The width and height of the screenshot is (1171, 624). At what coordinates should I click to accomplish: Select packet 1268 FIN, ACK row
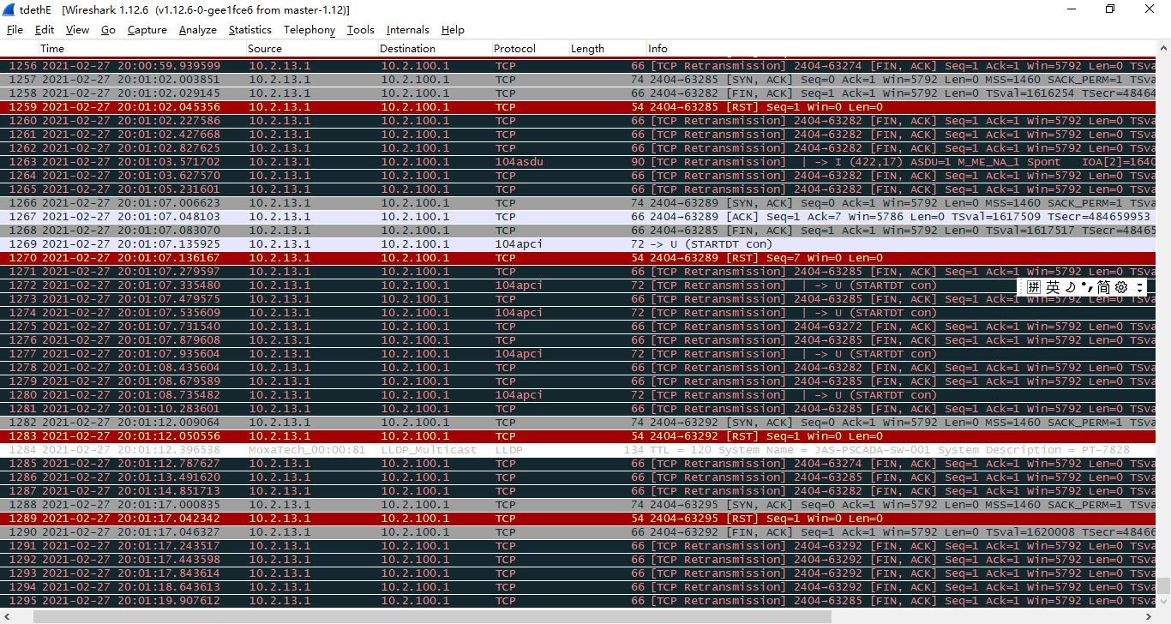[578, 231]
